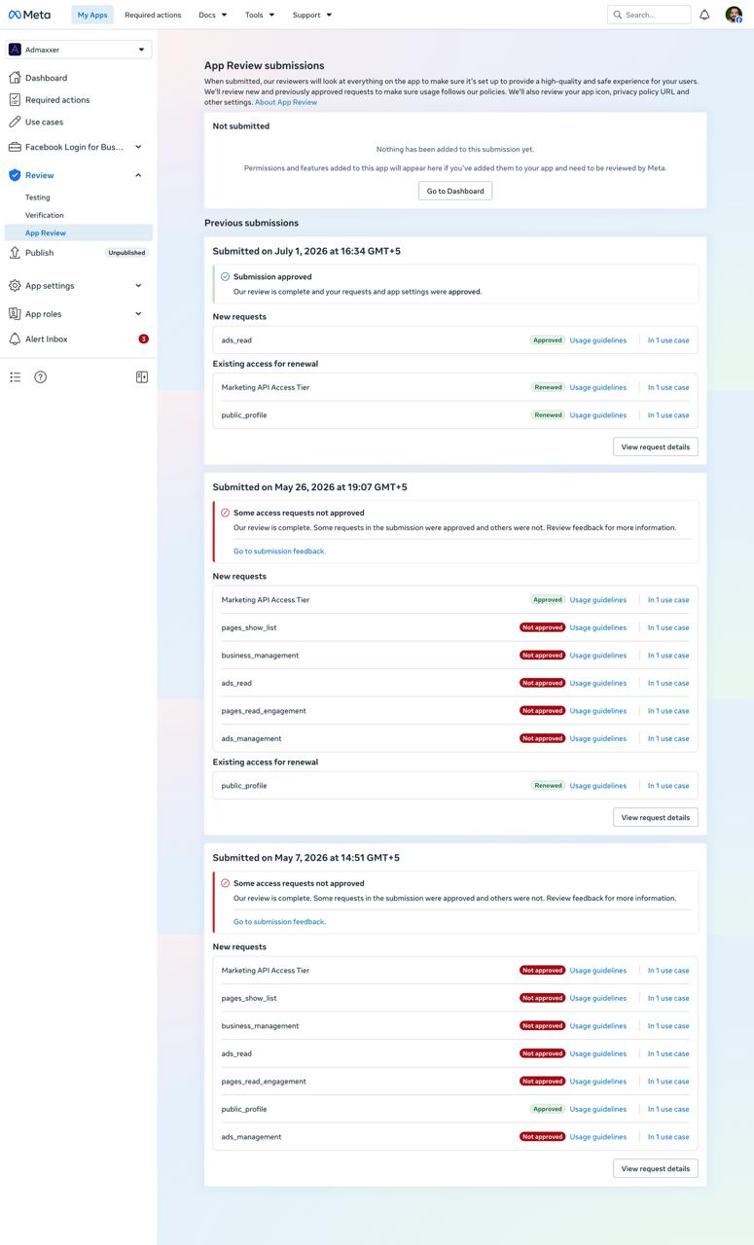This screenshot has height=1245, width=754.
Task: Click the Meta logo in header
Action: 29,15
